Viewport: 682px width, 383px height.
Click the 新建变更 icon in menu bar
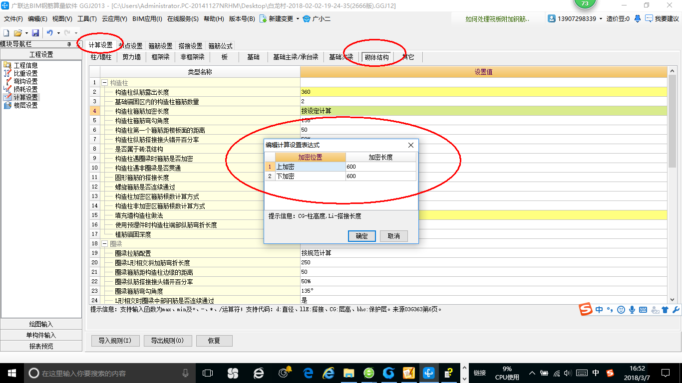263,18
